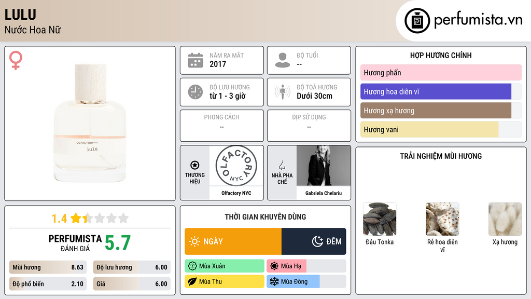Click the pink Hương phấn accord bar
The width and height of the screenshot is (531, 299).
[441, 73]
